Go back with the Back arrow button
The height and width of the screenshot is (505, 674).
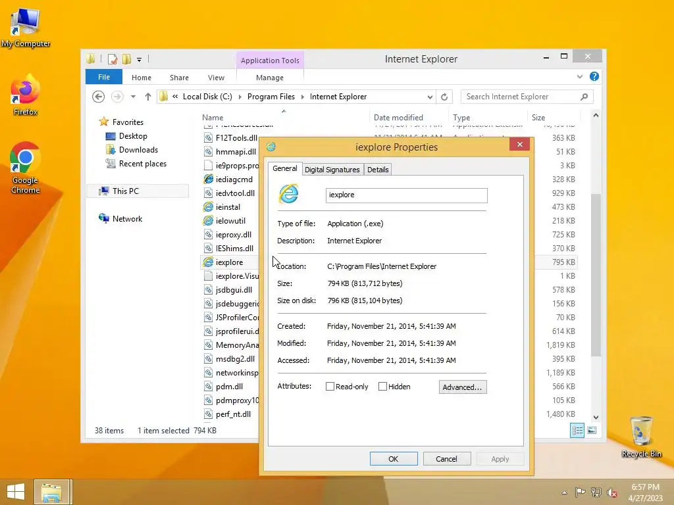click(x=99, y=97)
